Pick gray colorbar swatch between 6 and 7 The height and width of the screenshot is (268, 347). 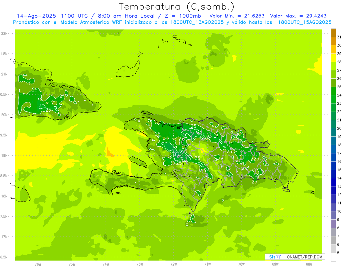333,240
